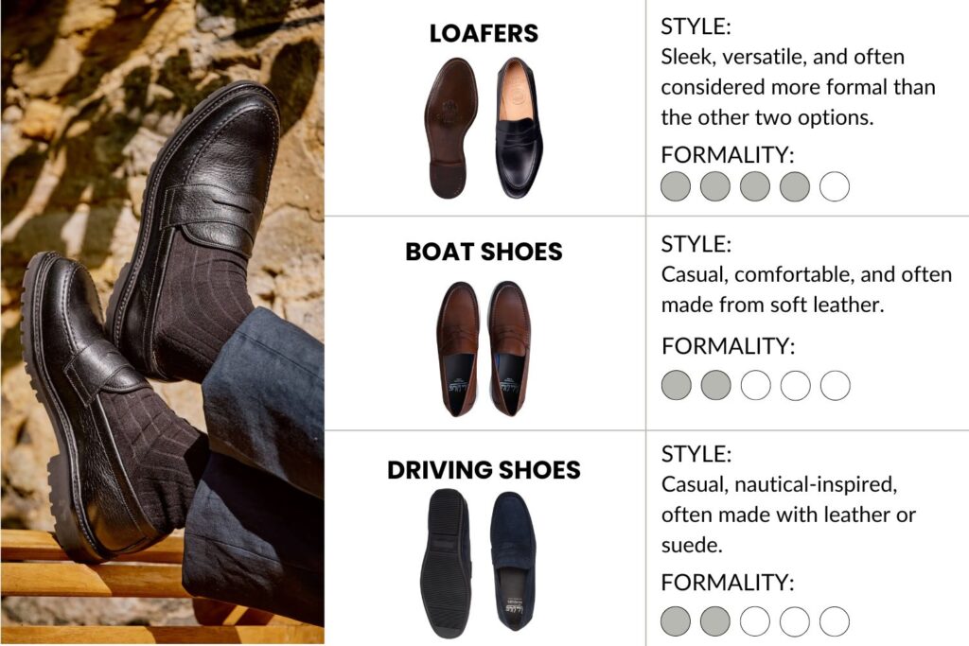Click the black penny loafer top-view image
The height and width of the screenshot is (646, 969).
tap(519, 128)
